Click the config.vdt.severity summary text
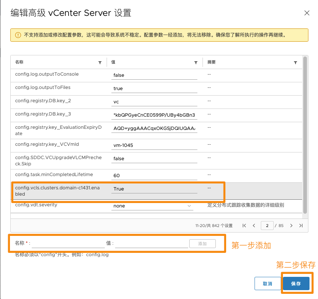Viewport: 318px width, 299px height. [x=246, y=205]
